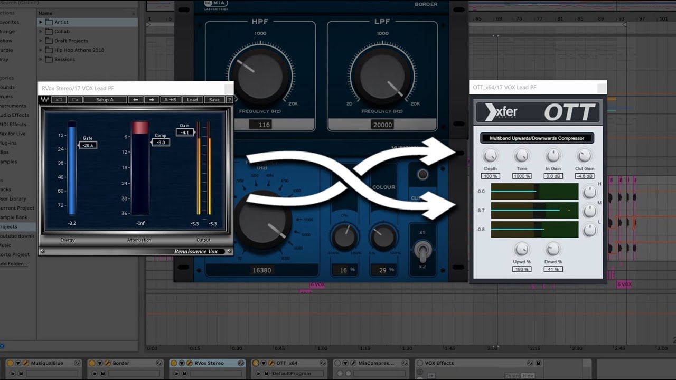Click the LPF frequency knob
Image resolution: width=676 pixels, height=380 pixels.
(x=382, y=77)
